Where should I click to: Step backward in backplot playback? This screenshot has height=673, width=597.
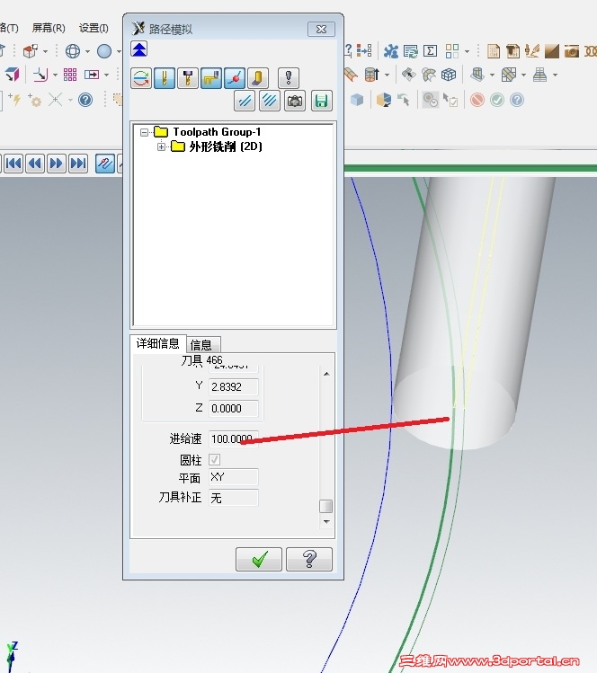[35, 164]
